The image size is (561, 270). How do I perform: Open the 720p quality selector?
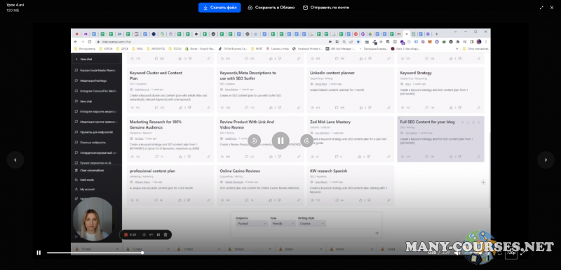coord(511,253)
